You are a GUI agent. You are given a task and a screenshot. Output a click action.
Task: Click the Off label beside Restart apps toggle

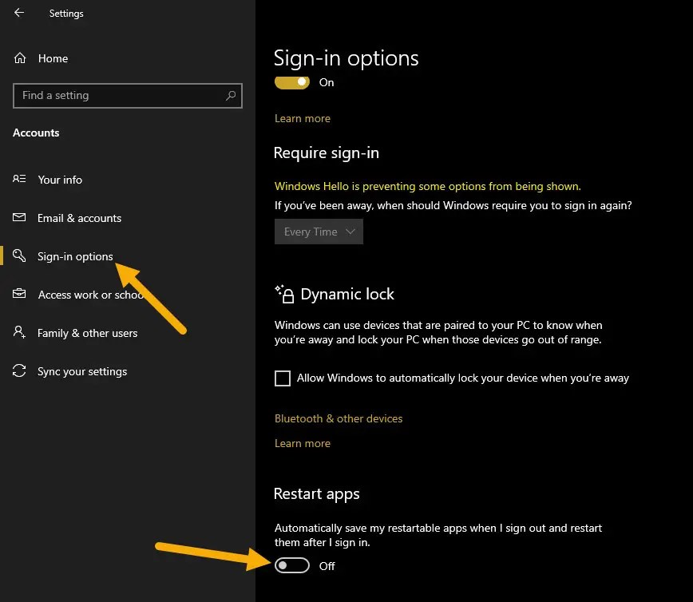[327, 566]
